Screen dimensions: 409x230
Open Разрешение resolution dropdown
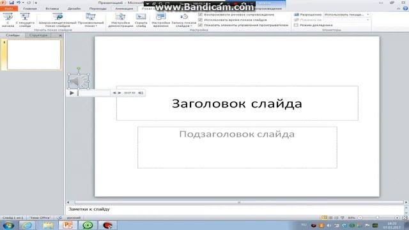[346, 15]
